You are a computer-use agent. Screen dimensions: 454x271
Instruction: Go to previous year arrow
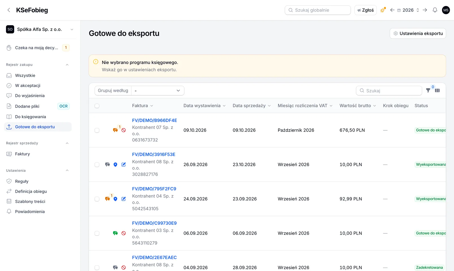(392, 10)
